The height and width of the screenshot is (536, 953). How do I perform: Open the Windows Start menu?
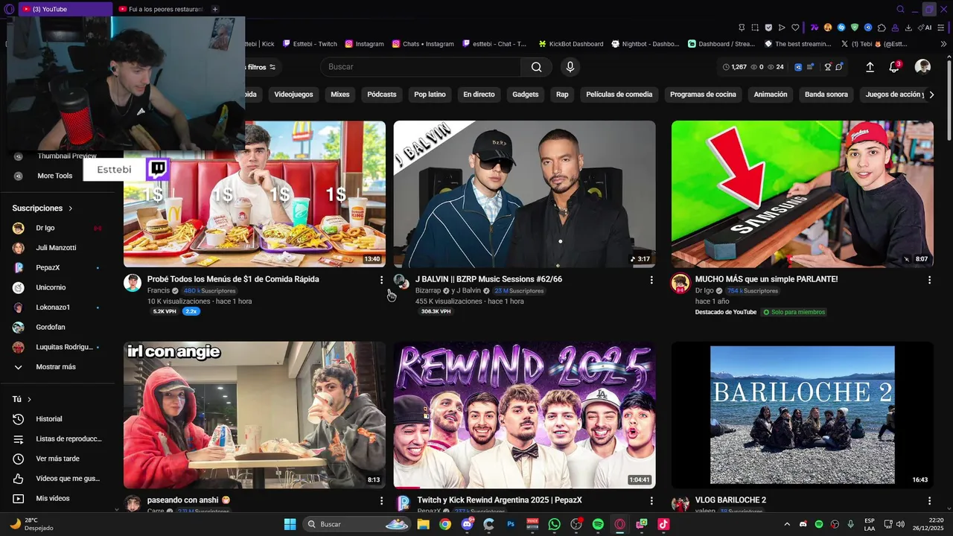click(x=290, y=524)
